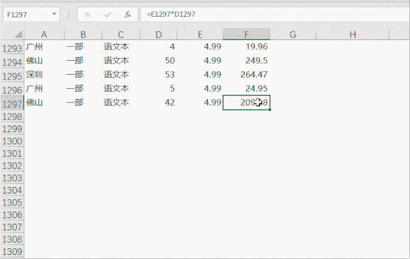
Task: Select row 1295 header
Action: click(12, 75)
